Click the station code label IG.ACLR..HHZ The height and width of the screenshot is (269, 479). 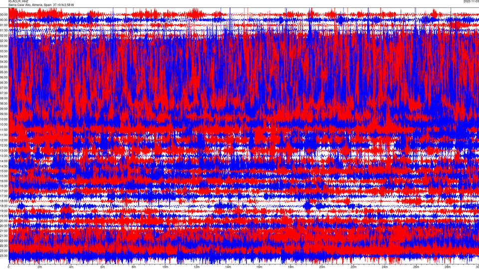click(x=18, y=1)
